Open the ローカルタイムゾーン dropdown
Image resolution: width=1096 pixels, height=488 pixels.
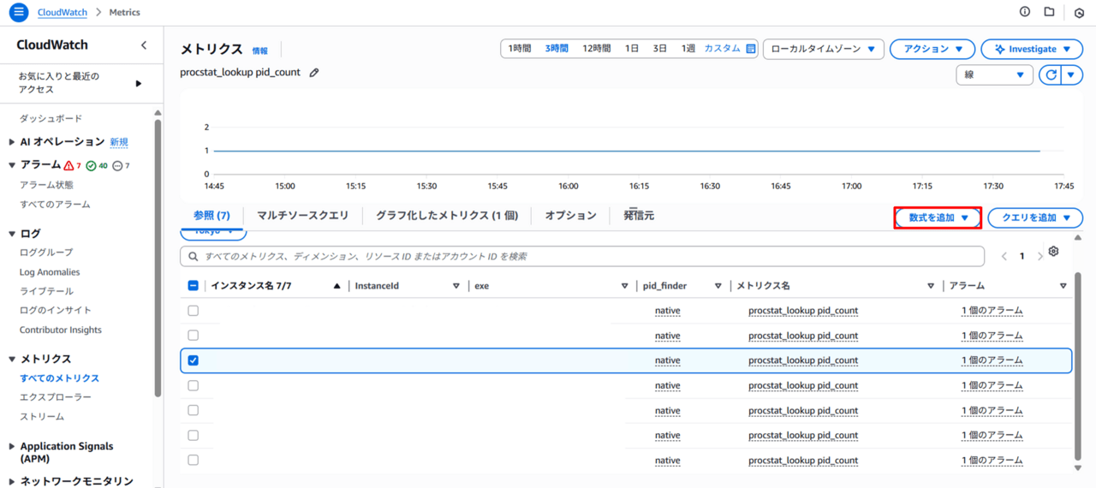click(x=823, y=49)
